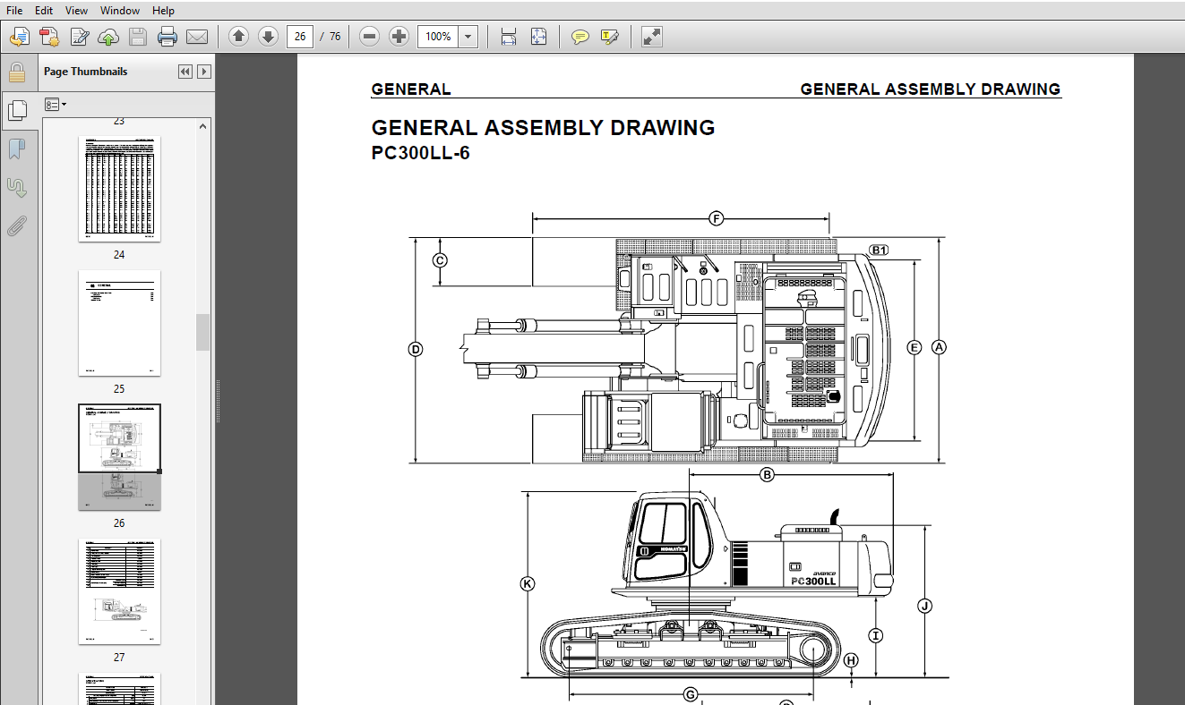Viewport: 1185px width, 705px height.
Task: Click the email envelope icon
Action: (197, 37)
